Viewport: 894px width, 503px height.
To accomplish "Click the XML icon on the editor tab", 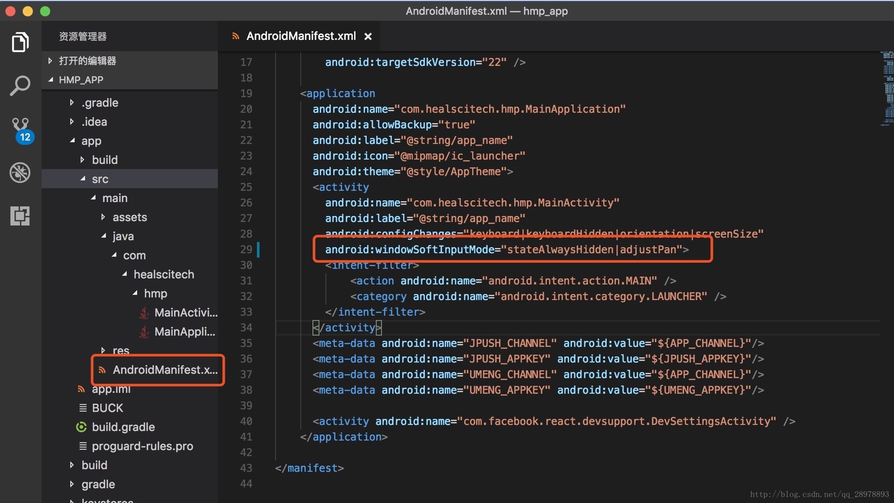I will tap(236, 36).
